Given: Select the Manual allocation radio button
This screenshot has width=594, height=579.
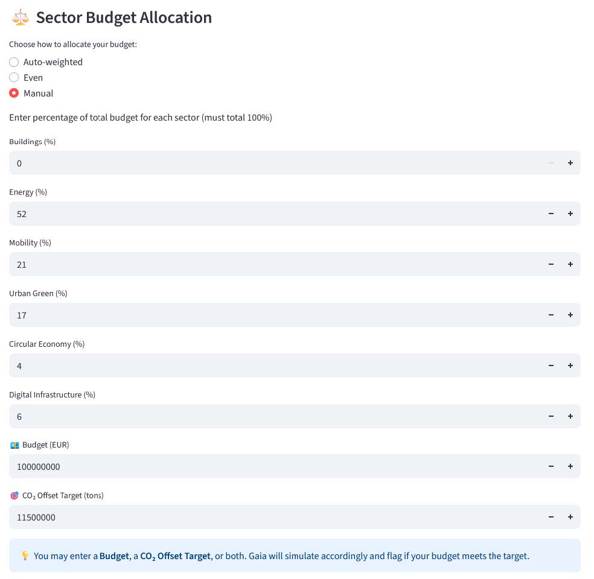Looking at the screenshot, I should pos(14,93).
